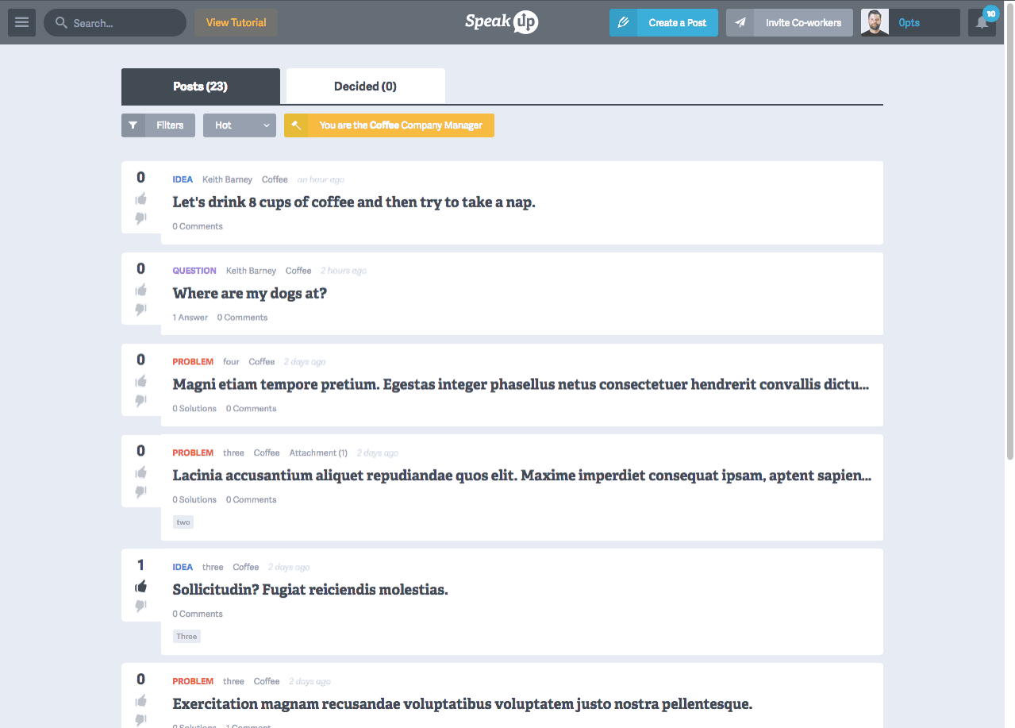Screen dimensions: 1015x728
Task: Click the View Tutorial button
Action: point(236,22)
